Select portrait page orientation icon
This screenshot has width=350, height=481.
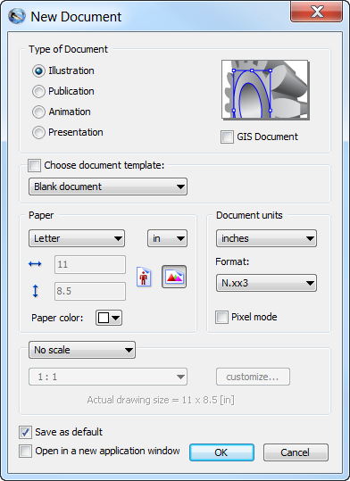click(144, 277)
